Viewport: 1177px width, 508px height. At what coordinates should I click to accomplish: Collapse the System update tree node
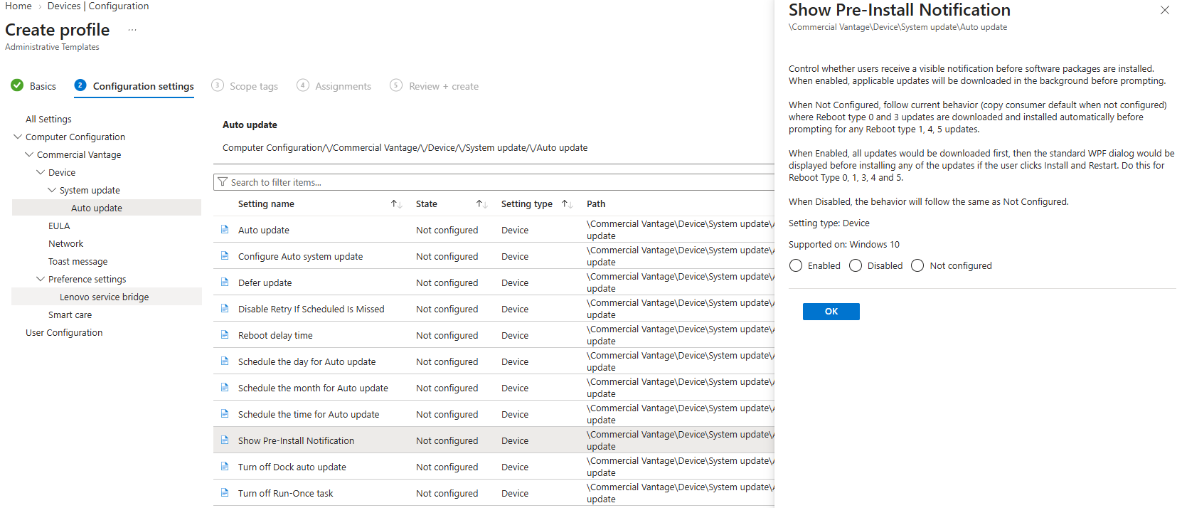click(52, 190)
